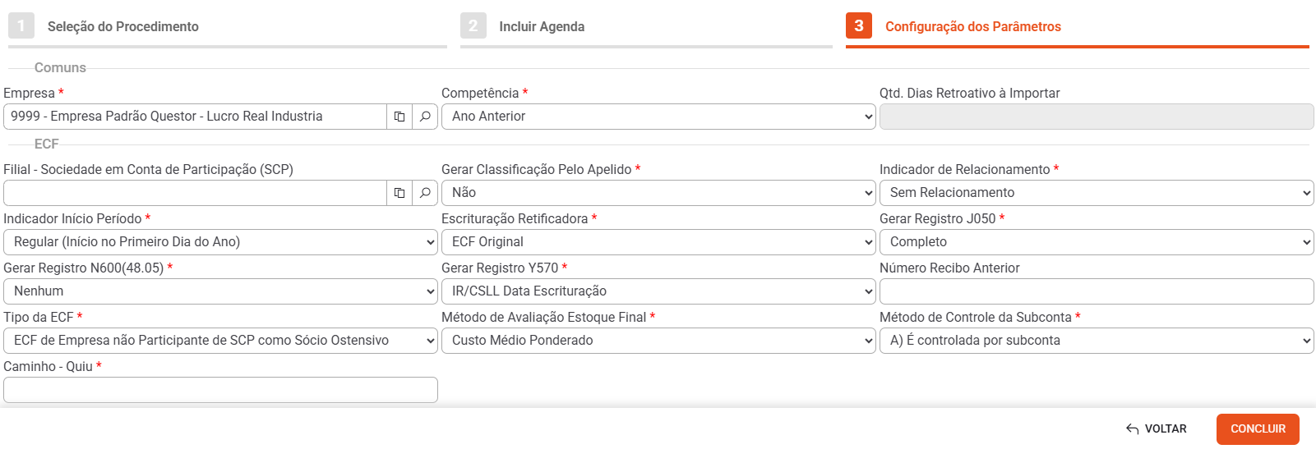This screenshot has width=1316, height=449.
Task: Open the Competência dropdown
Action: coord(658,117)
